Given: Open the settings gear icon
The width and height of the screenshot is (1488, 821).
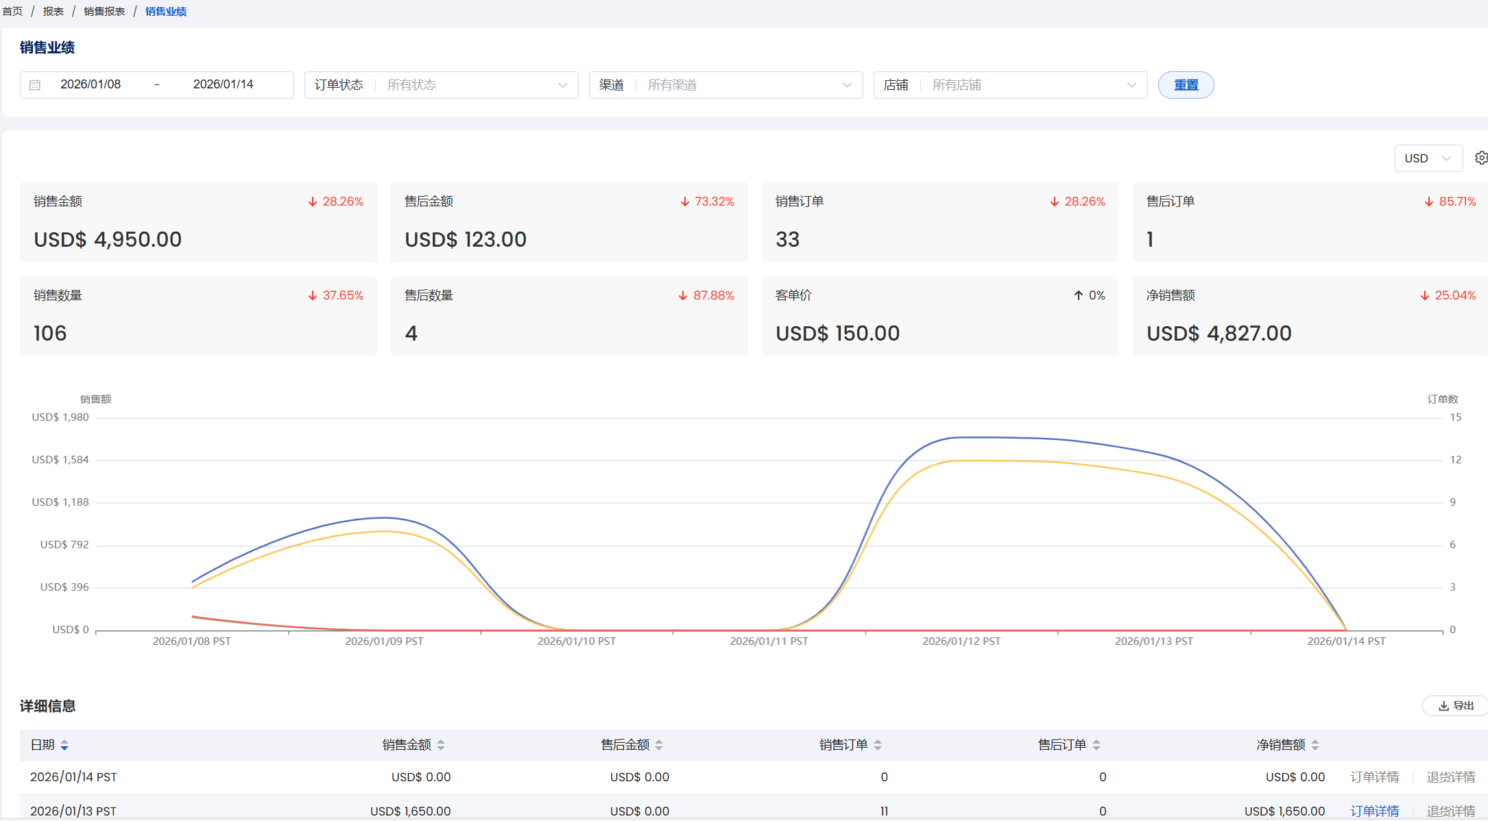Looking at the screenshot, I should pyautogui.click(x=1480, y=158).
